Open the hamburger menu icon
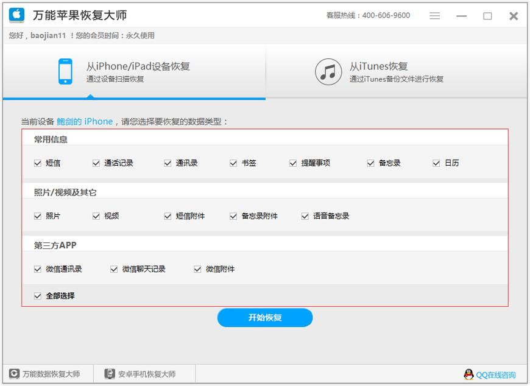530x386 pixels. tap(435, 16)
